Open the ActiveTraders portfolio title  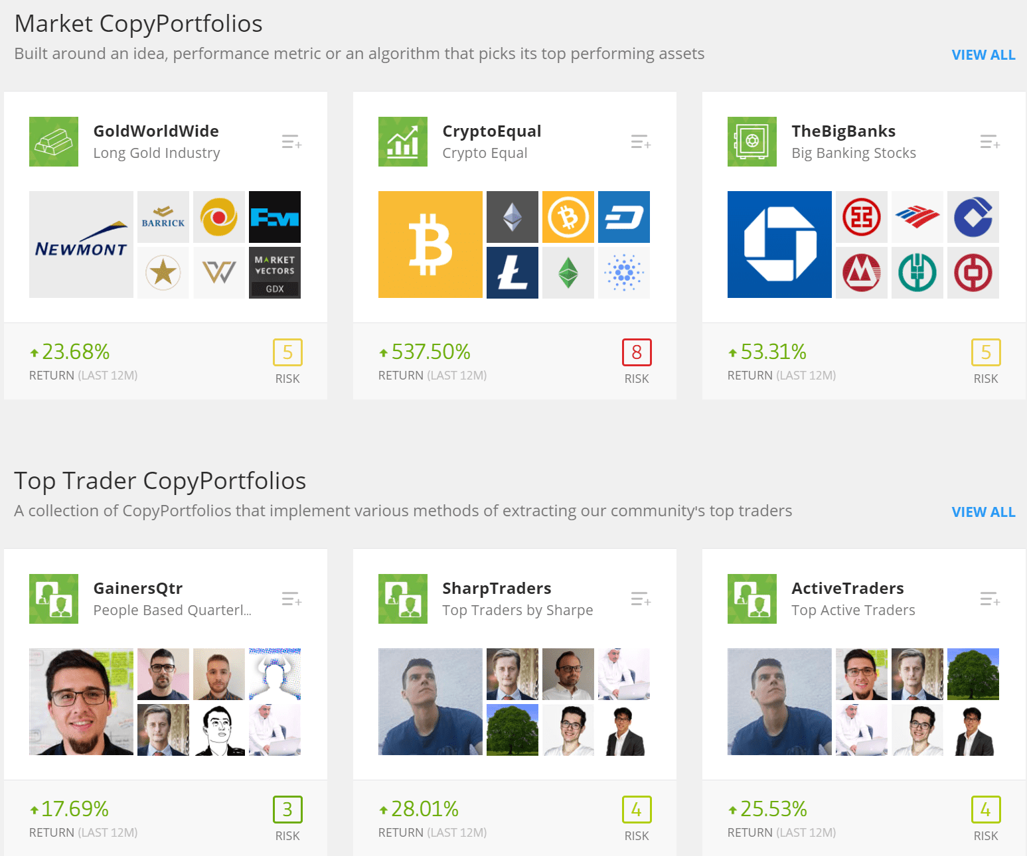pyautogui.click(x=848, y=589)
